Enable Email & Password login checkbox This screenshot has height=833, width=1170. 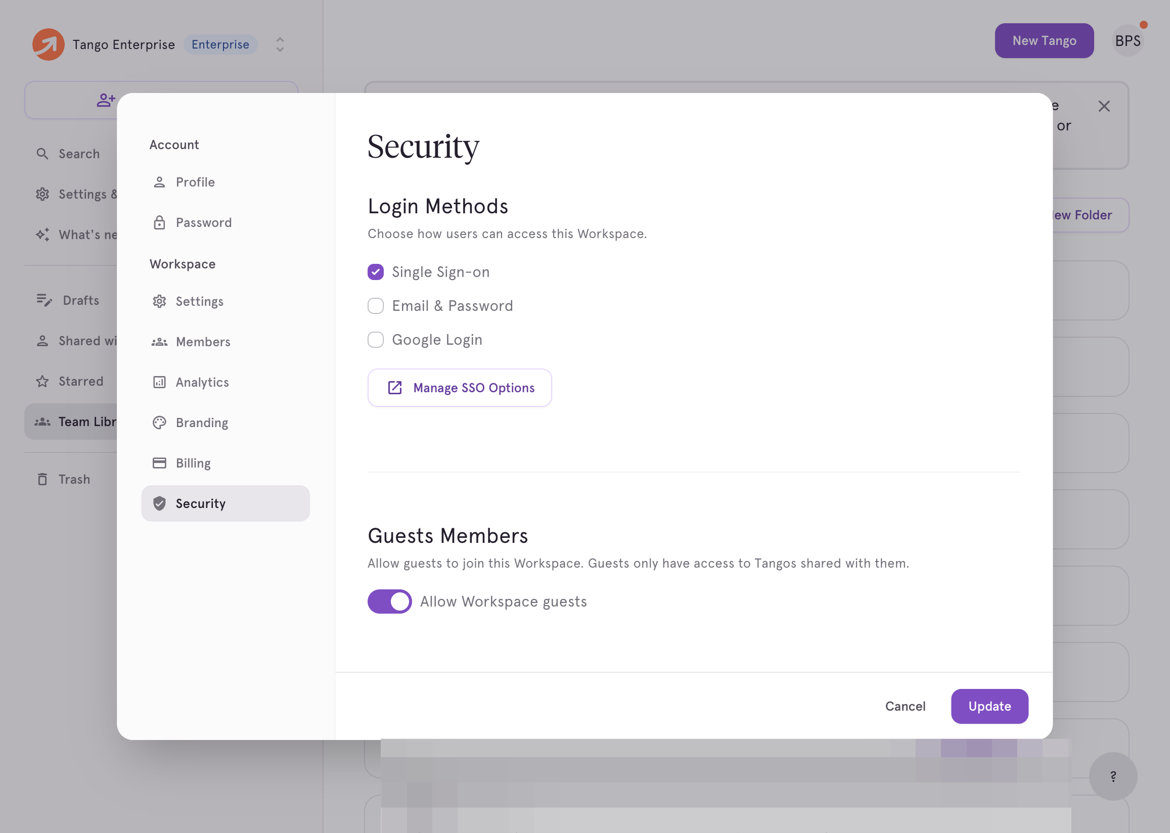coord(376,306)
